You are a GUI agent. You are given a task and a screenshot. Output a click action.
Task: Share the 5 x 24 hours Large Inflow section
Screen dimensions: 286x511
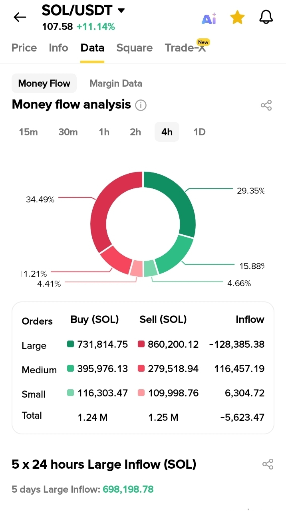coord(268,464)
